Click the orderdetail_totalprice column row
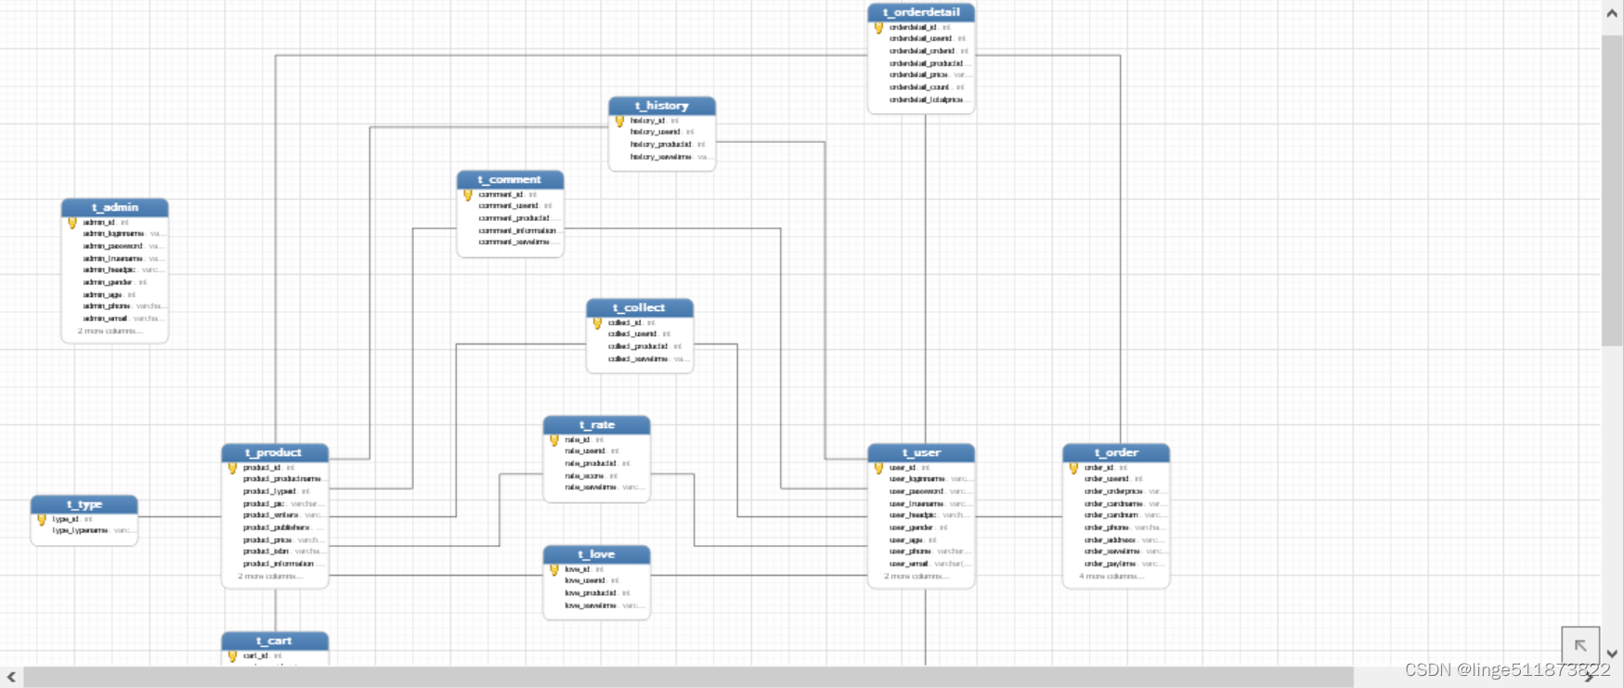1624x688 pixels. [921, 99]
